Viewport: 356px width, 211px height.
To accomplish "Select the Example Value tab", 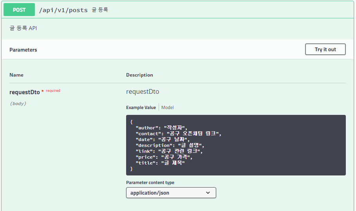I will point(141,107).
